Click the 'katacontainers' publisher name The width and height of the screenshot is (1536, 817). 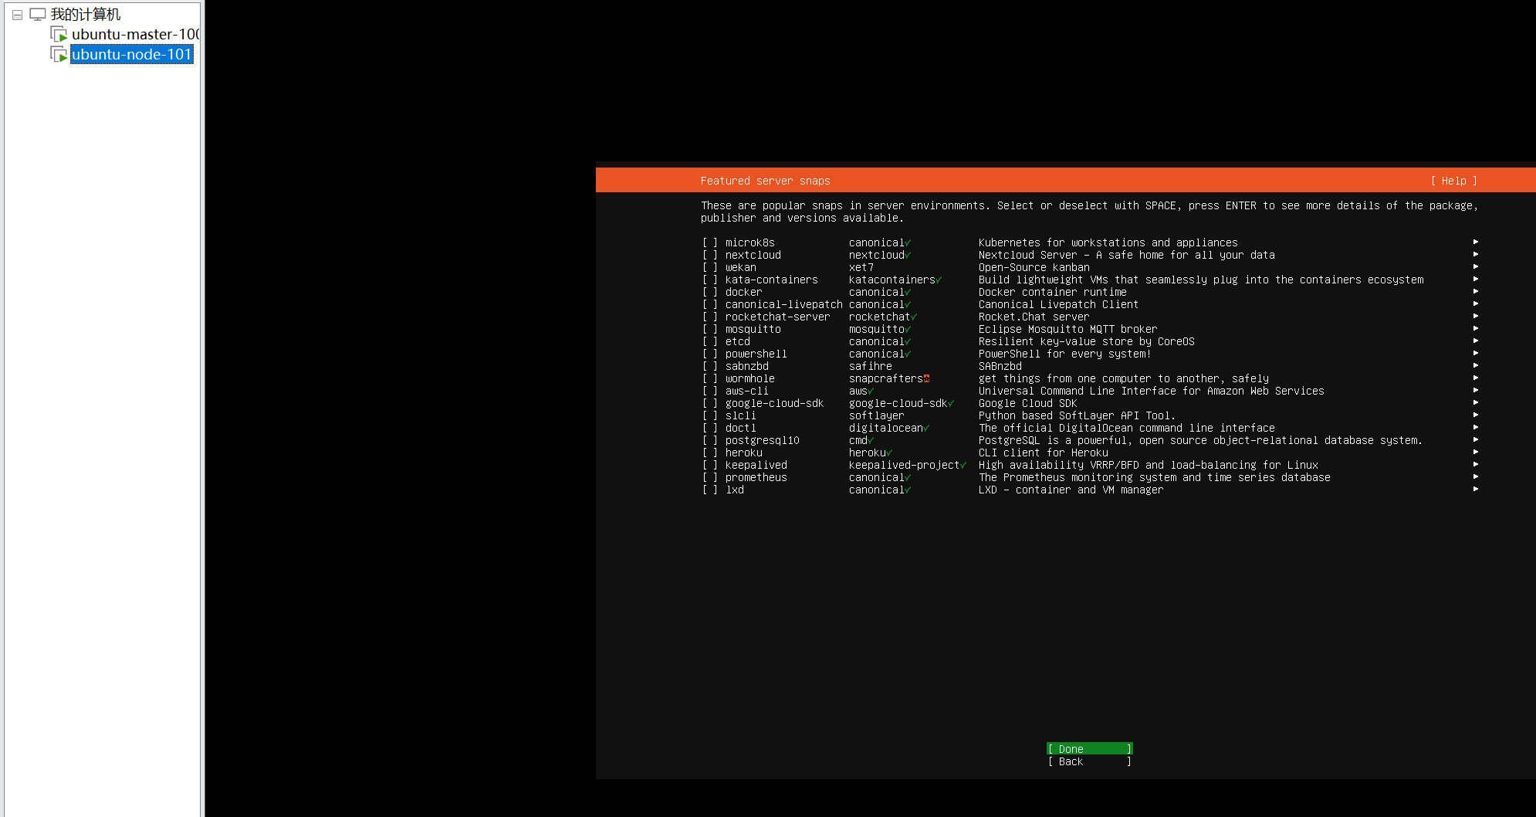tap(892, 280)
